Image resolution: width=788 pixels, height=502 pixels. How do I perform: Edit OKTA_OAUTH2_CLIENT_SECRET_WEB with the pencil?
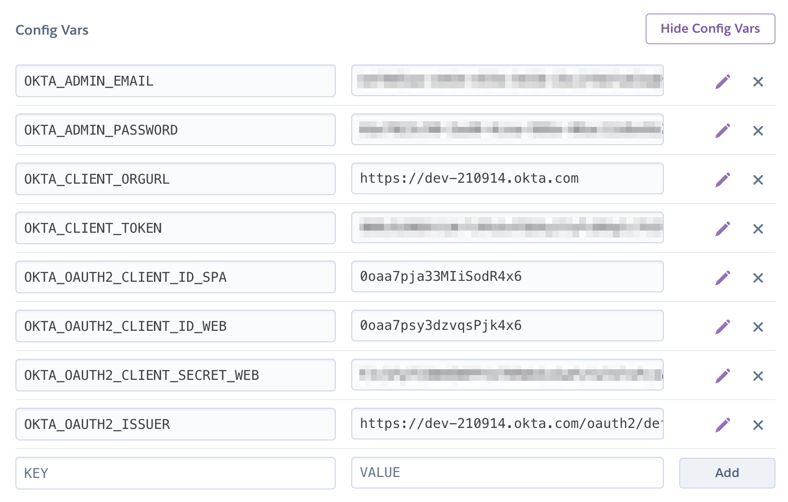pyautogui.click(x=723, y=376)
